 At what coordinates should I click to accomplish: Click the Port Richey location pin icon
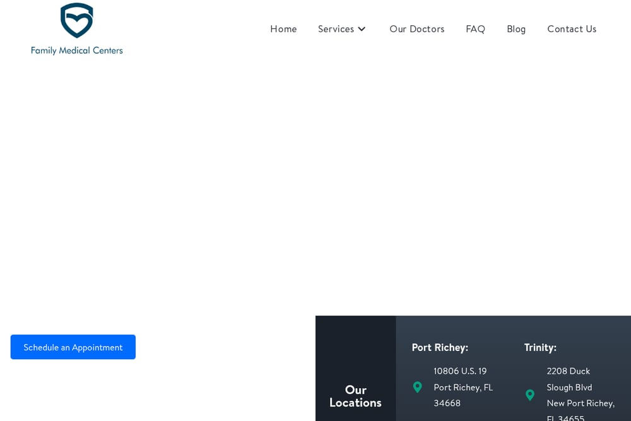tap(417, 387)
